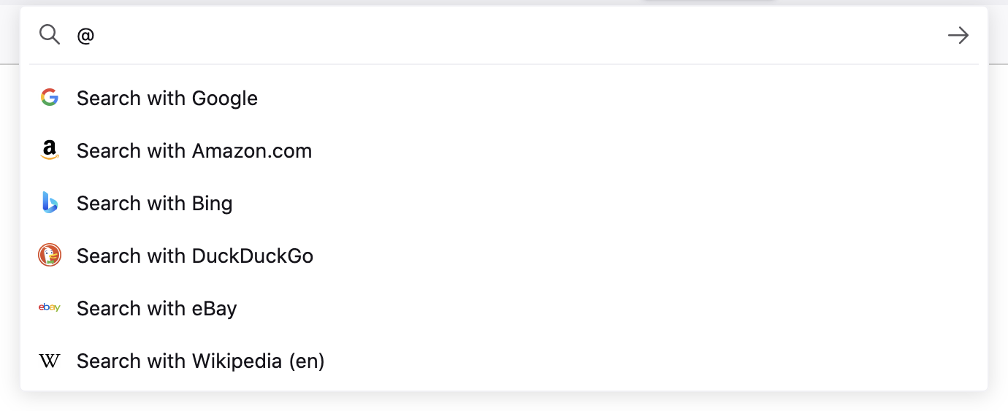Screen dimensions: 1008x411
Task: Click the word "eBay" in the list
Action: point(215,308)
